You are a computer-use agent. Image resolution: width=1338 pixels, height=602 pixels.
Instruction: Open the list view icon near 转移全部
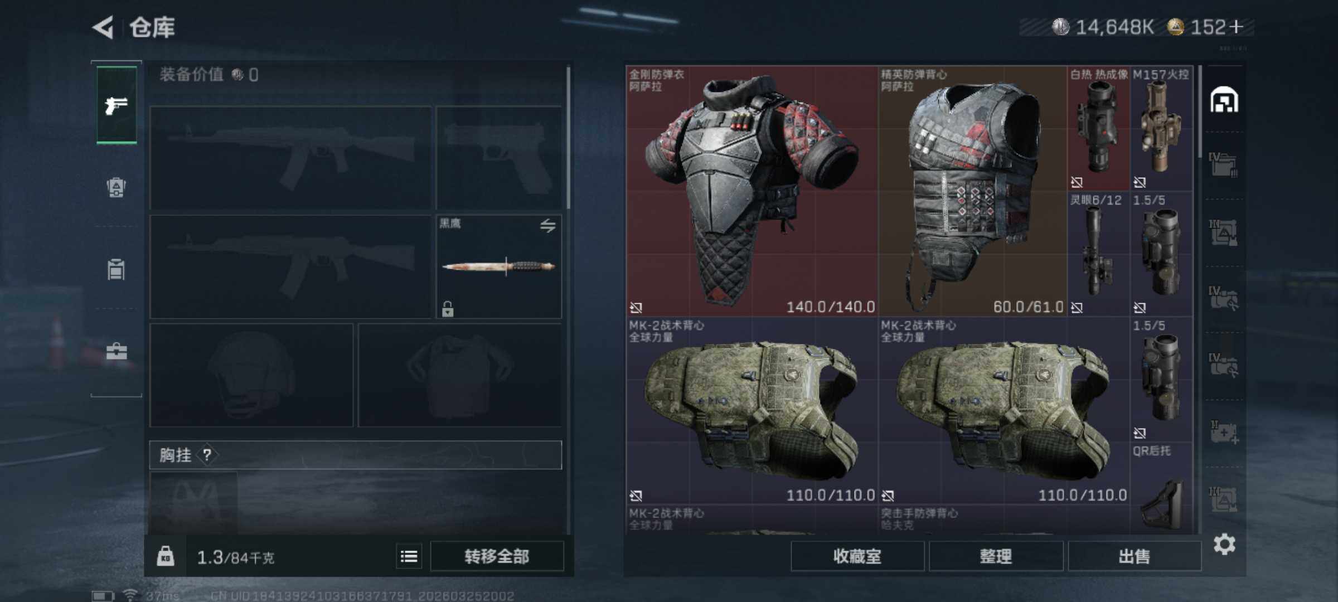point(409,556)
